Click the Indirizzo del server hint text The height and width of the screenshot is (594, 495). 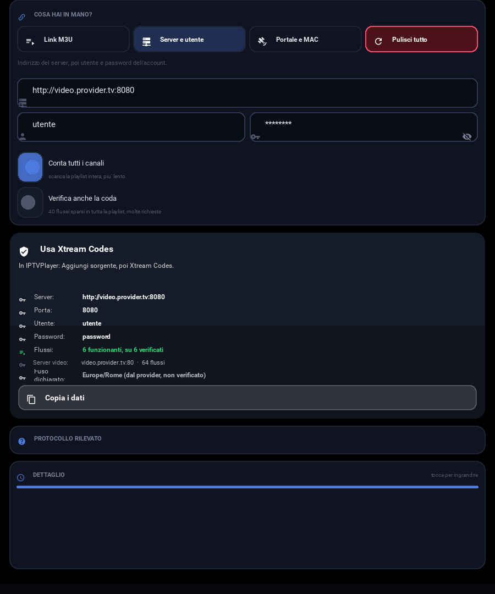coord(92,63)
